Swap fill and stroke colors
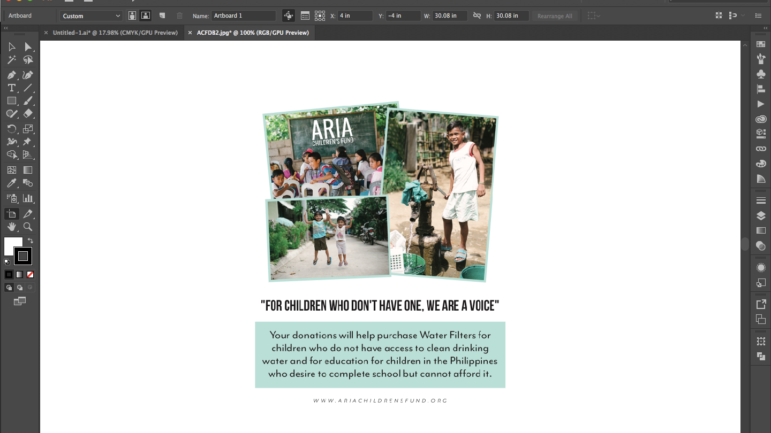This screenshot has height=433, width=771. pos(31,241)
